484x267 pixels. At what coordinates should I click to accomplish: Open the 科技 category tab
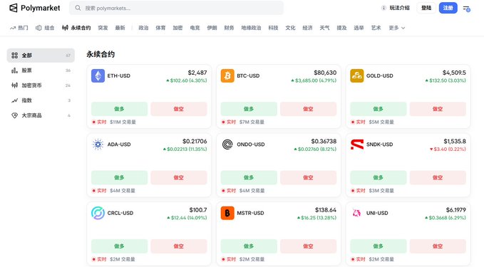(x=273, y=28)
